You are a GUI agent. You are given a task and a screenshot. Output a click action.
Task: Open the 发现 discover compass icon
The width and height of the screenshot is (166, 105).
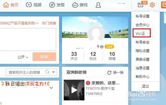pos(52,5)
